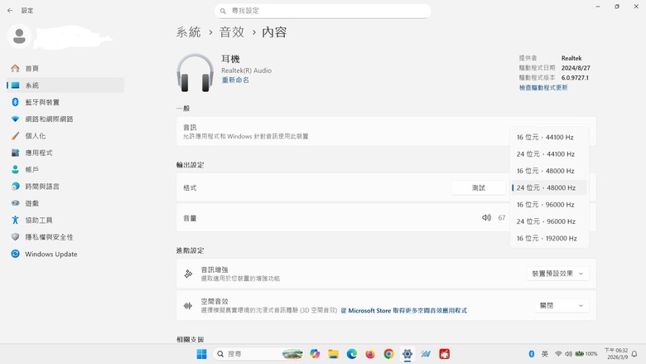Open the Wi-Fi tray icon
The image size is (646, 364).
tap(558, 354)
